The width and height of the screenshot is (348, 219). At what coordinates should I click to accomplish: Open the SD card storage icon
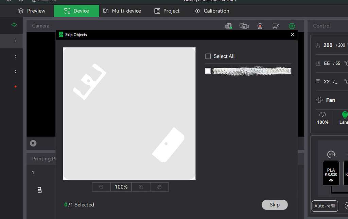[x=229, y=26]
